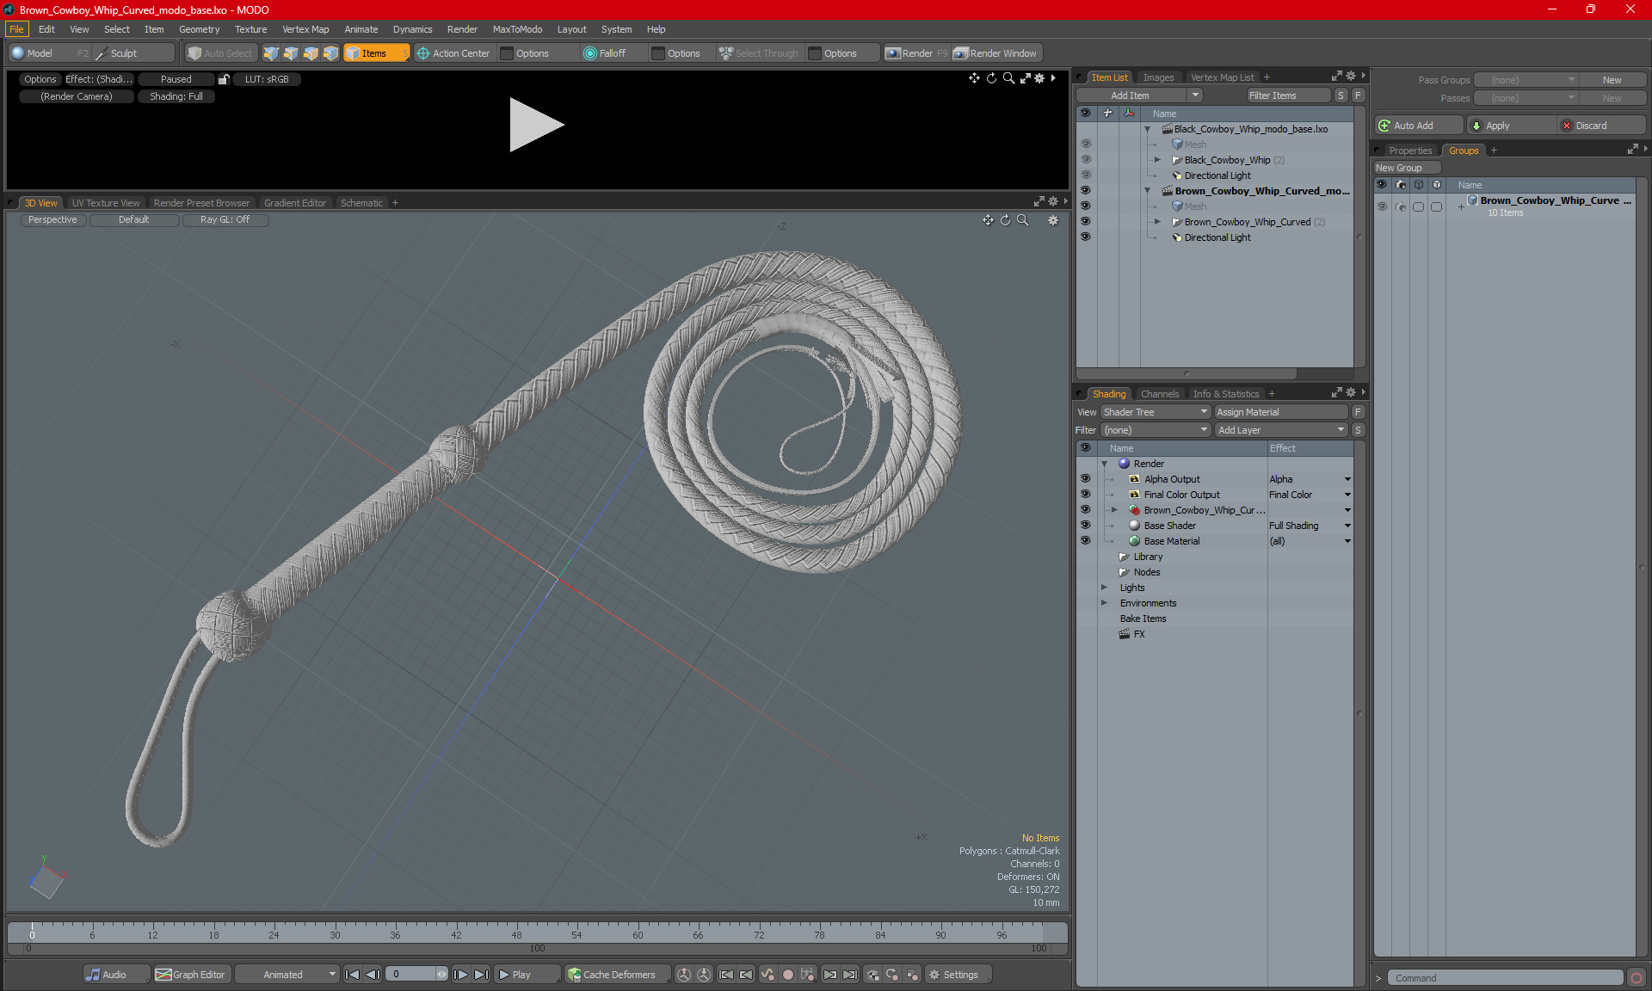
Task: Open the timeline Settings gear
Action: tap(934, 975)
